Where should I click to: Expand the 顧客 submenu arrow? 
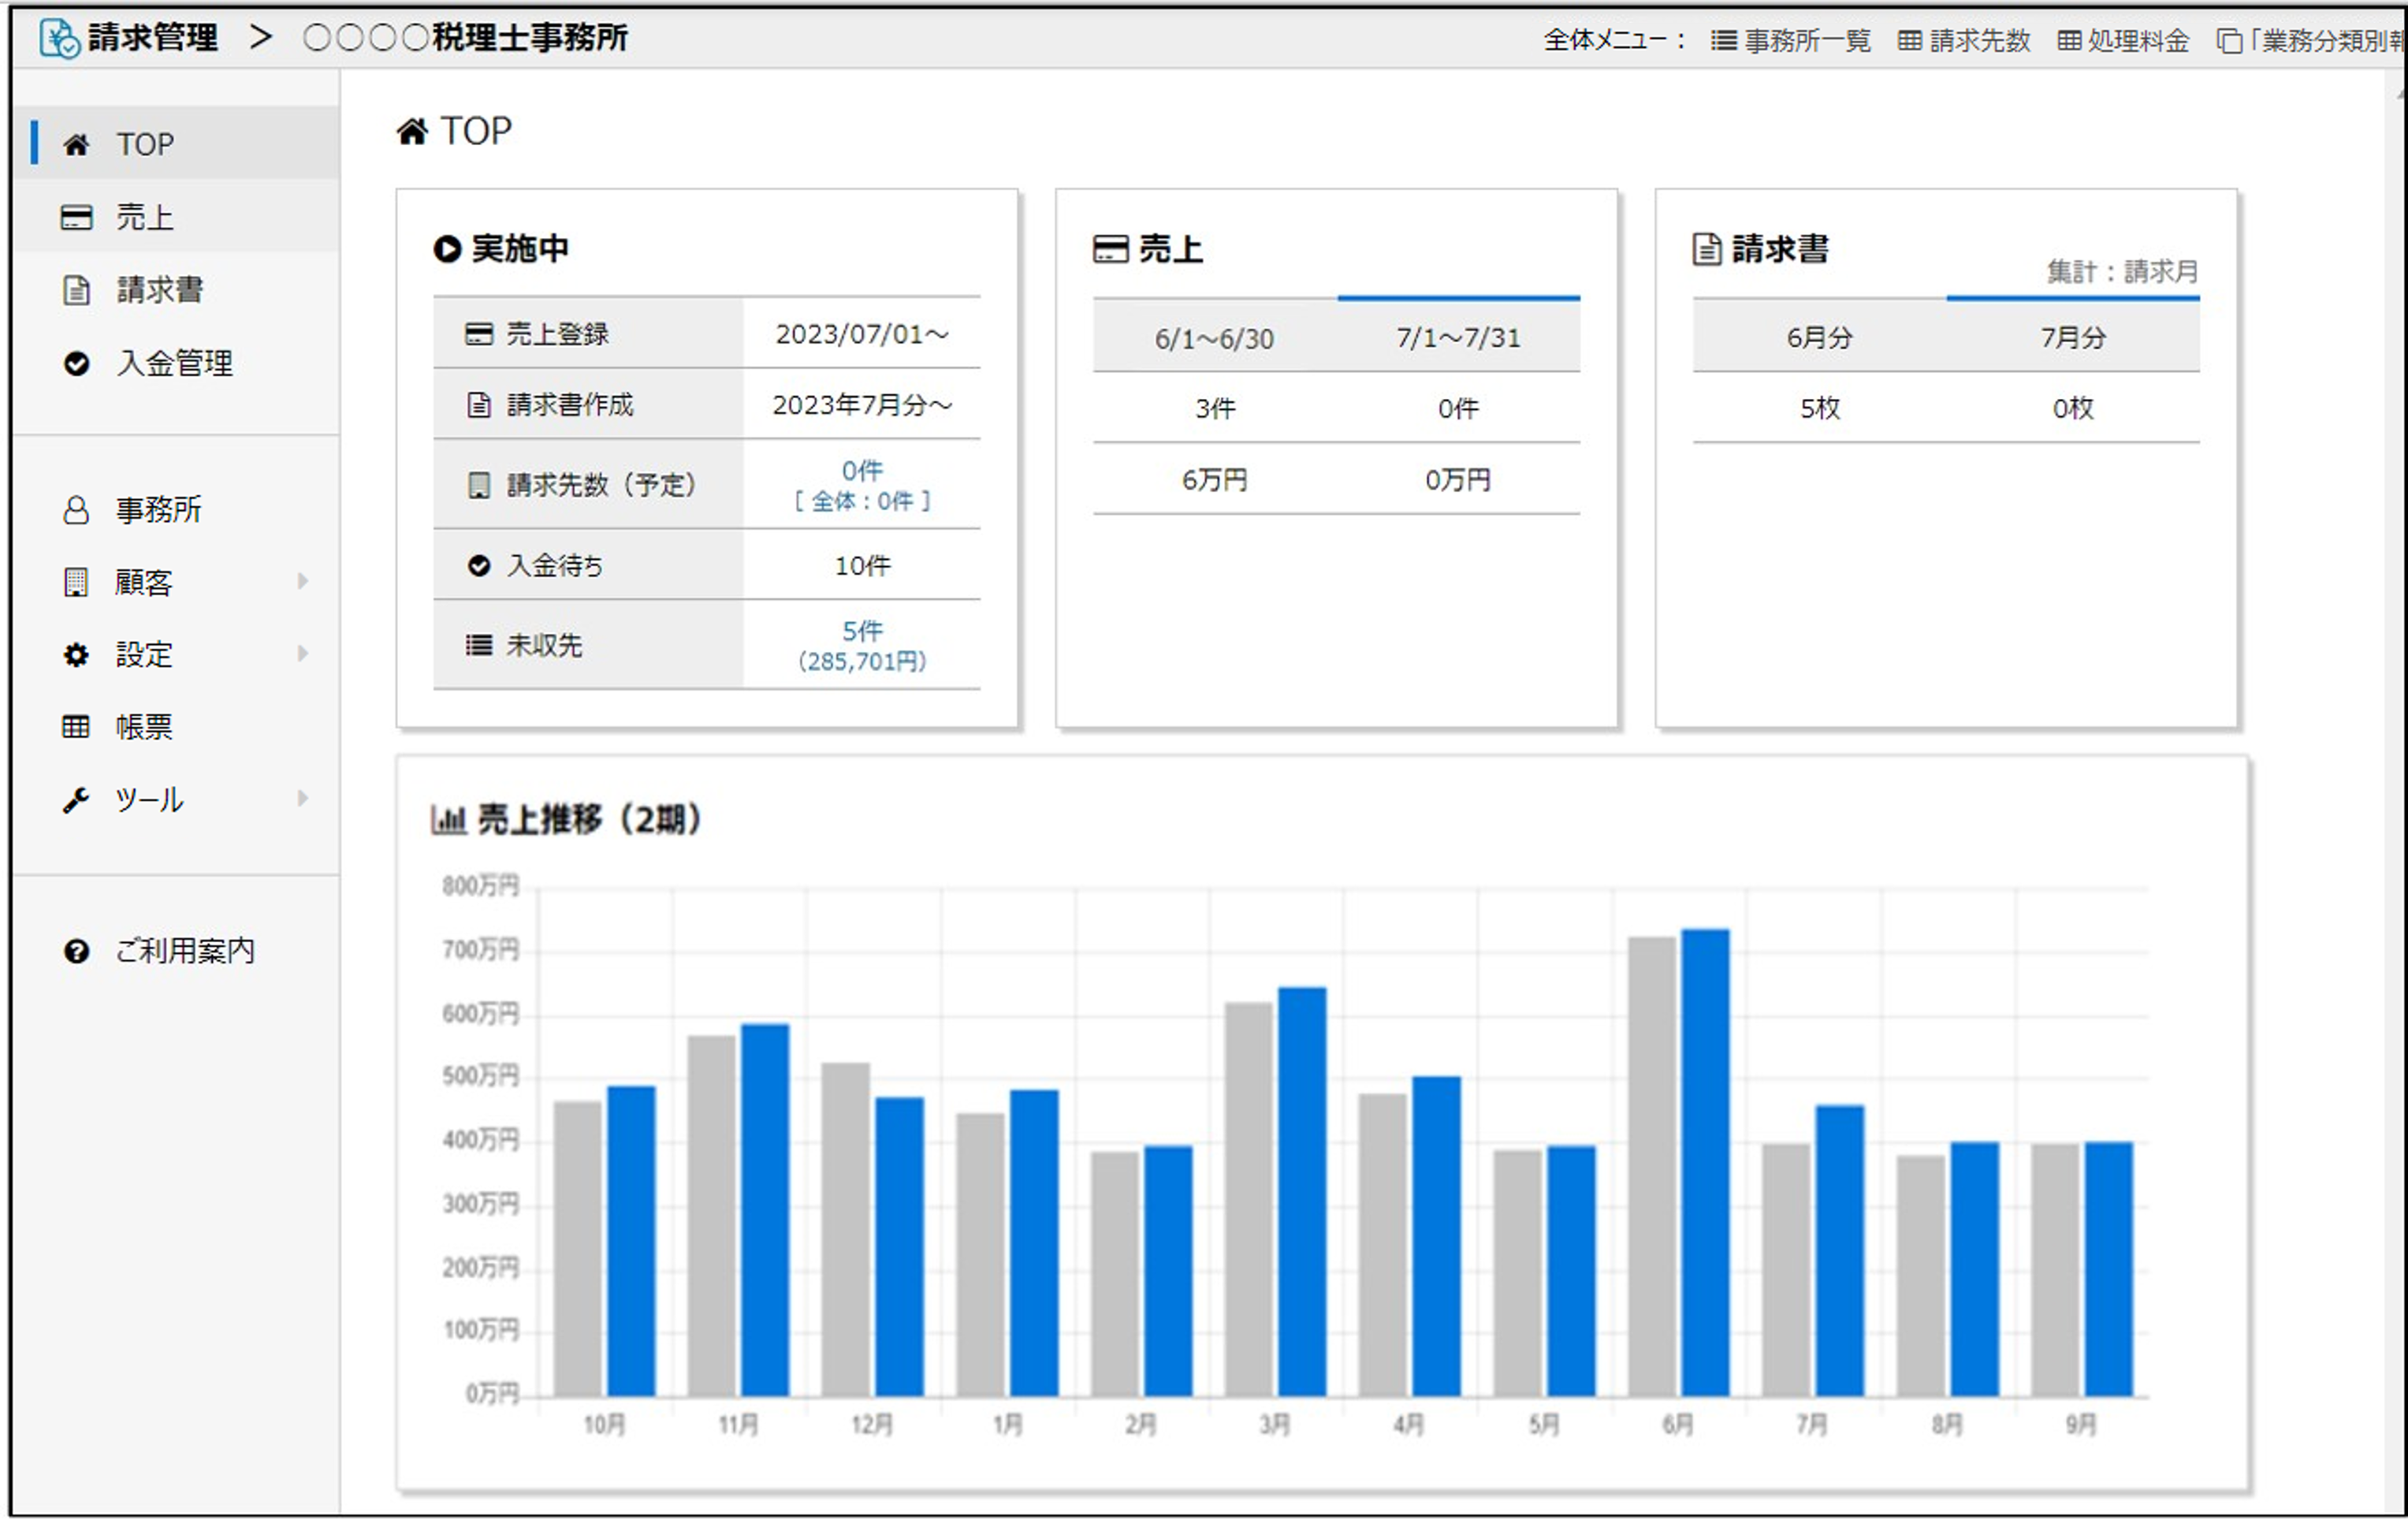pos(302,581)
